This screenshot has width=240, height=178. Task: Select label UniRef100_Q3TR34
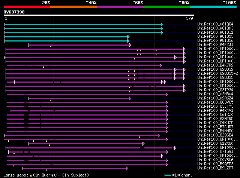tap(215, 90)
